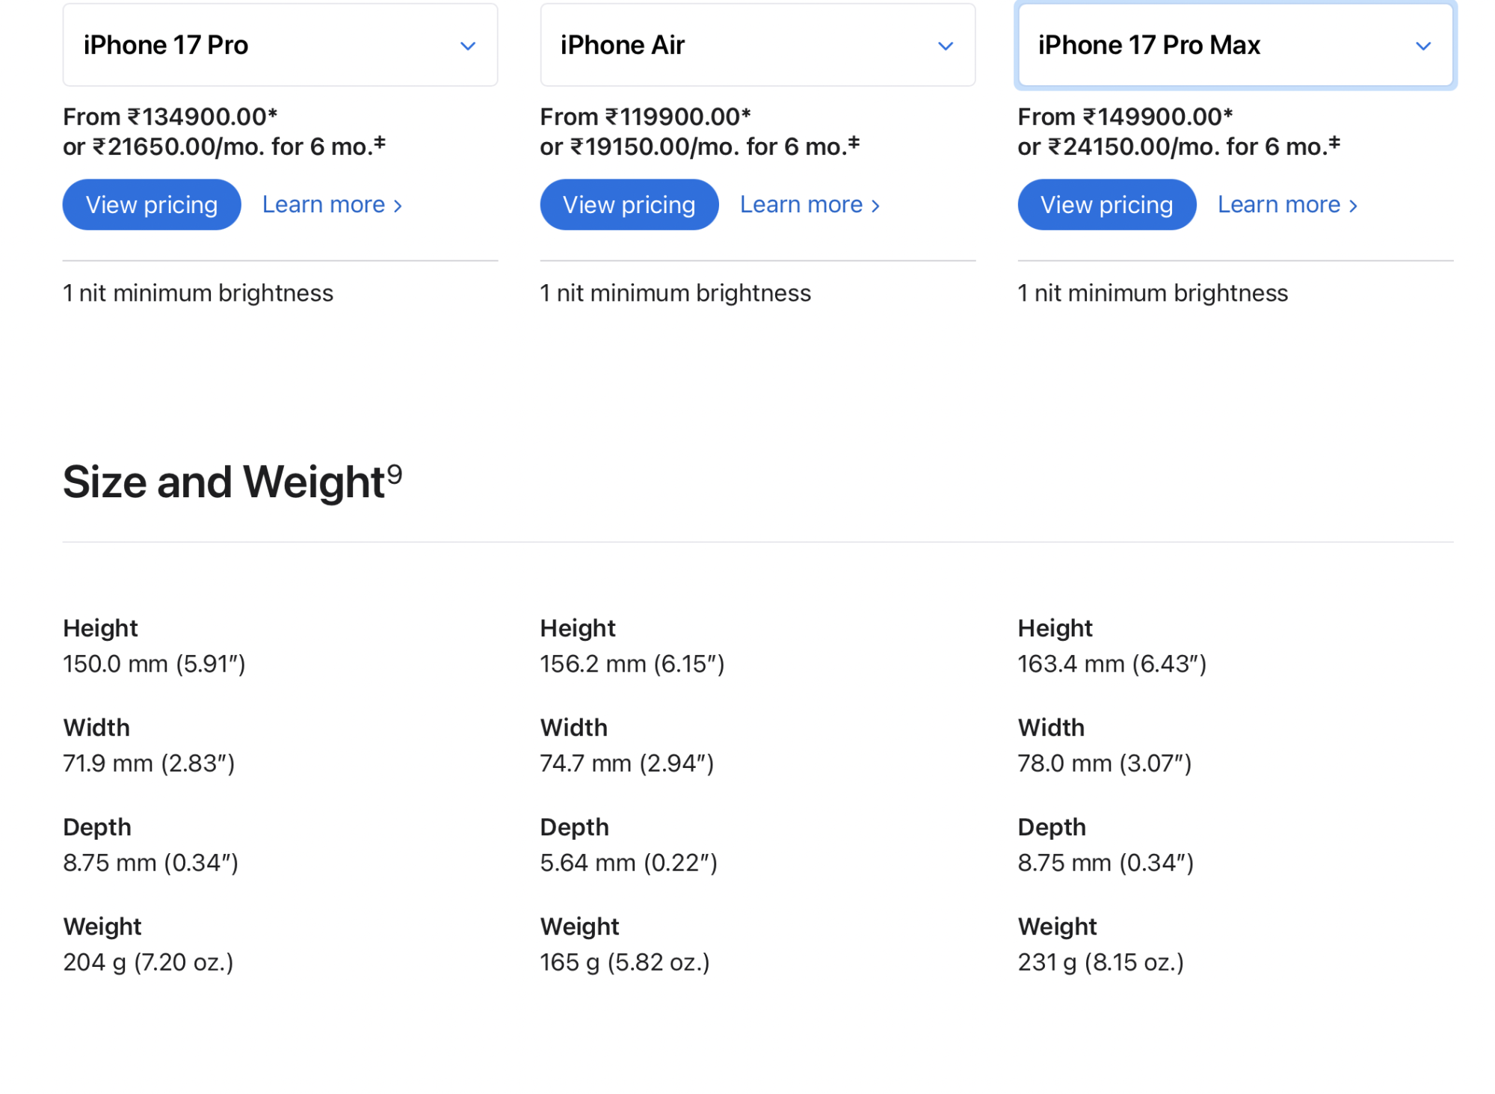Open the iPhone 17 Pro model dropdown
The image size is (1495, 1094).
click(x=280, y=46)
